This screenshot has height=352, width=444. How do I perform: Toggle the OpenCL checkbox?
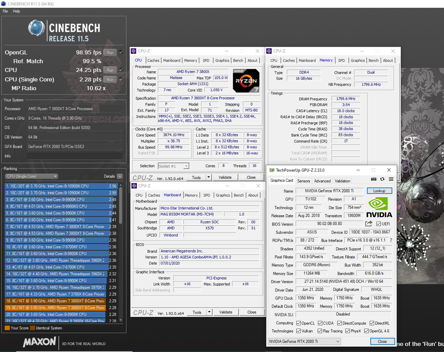point(298,323)
